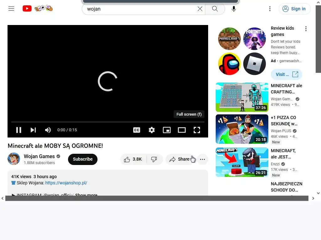Open the wojanshop.pl link

pyautogui.click(x=66, y=183)
